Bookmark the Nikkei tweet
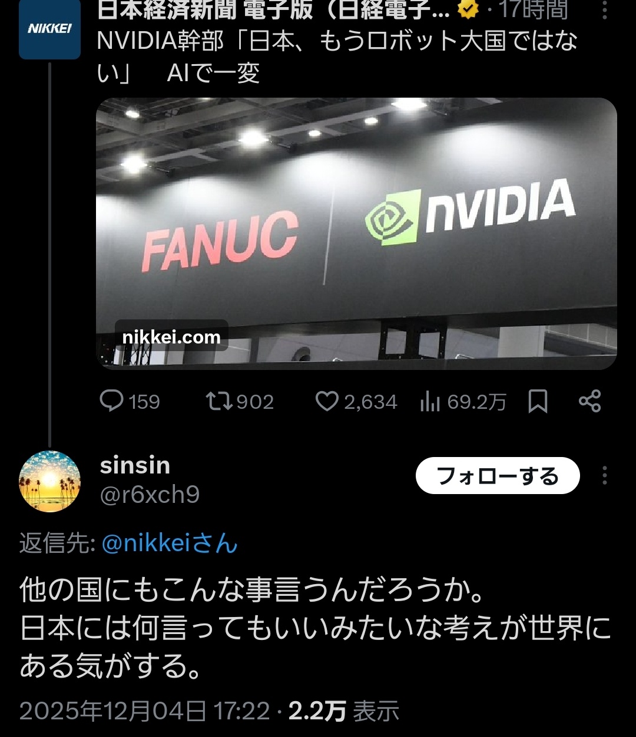 click(x=538, y=402)
